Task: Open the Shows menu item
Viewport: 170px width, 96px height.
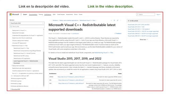Action: coord(76,14)
